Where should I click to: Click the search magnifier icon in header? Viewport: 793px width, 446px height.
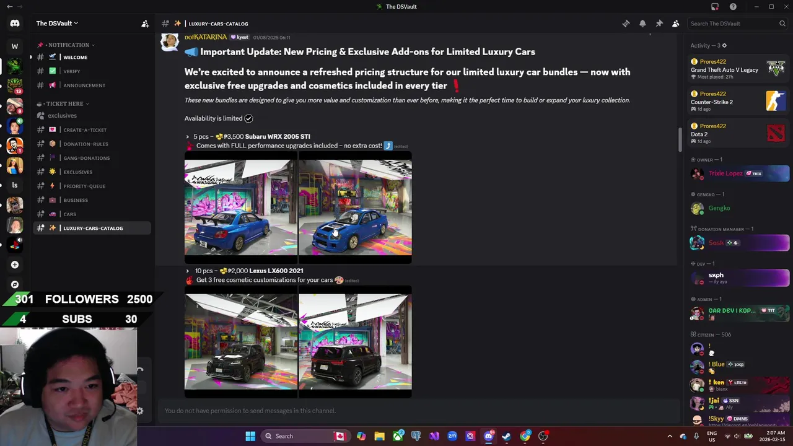782,24
